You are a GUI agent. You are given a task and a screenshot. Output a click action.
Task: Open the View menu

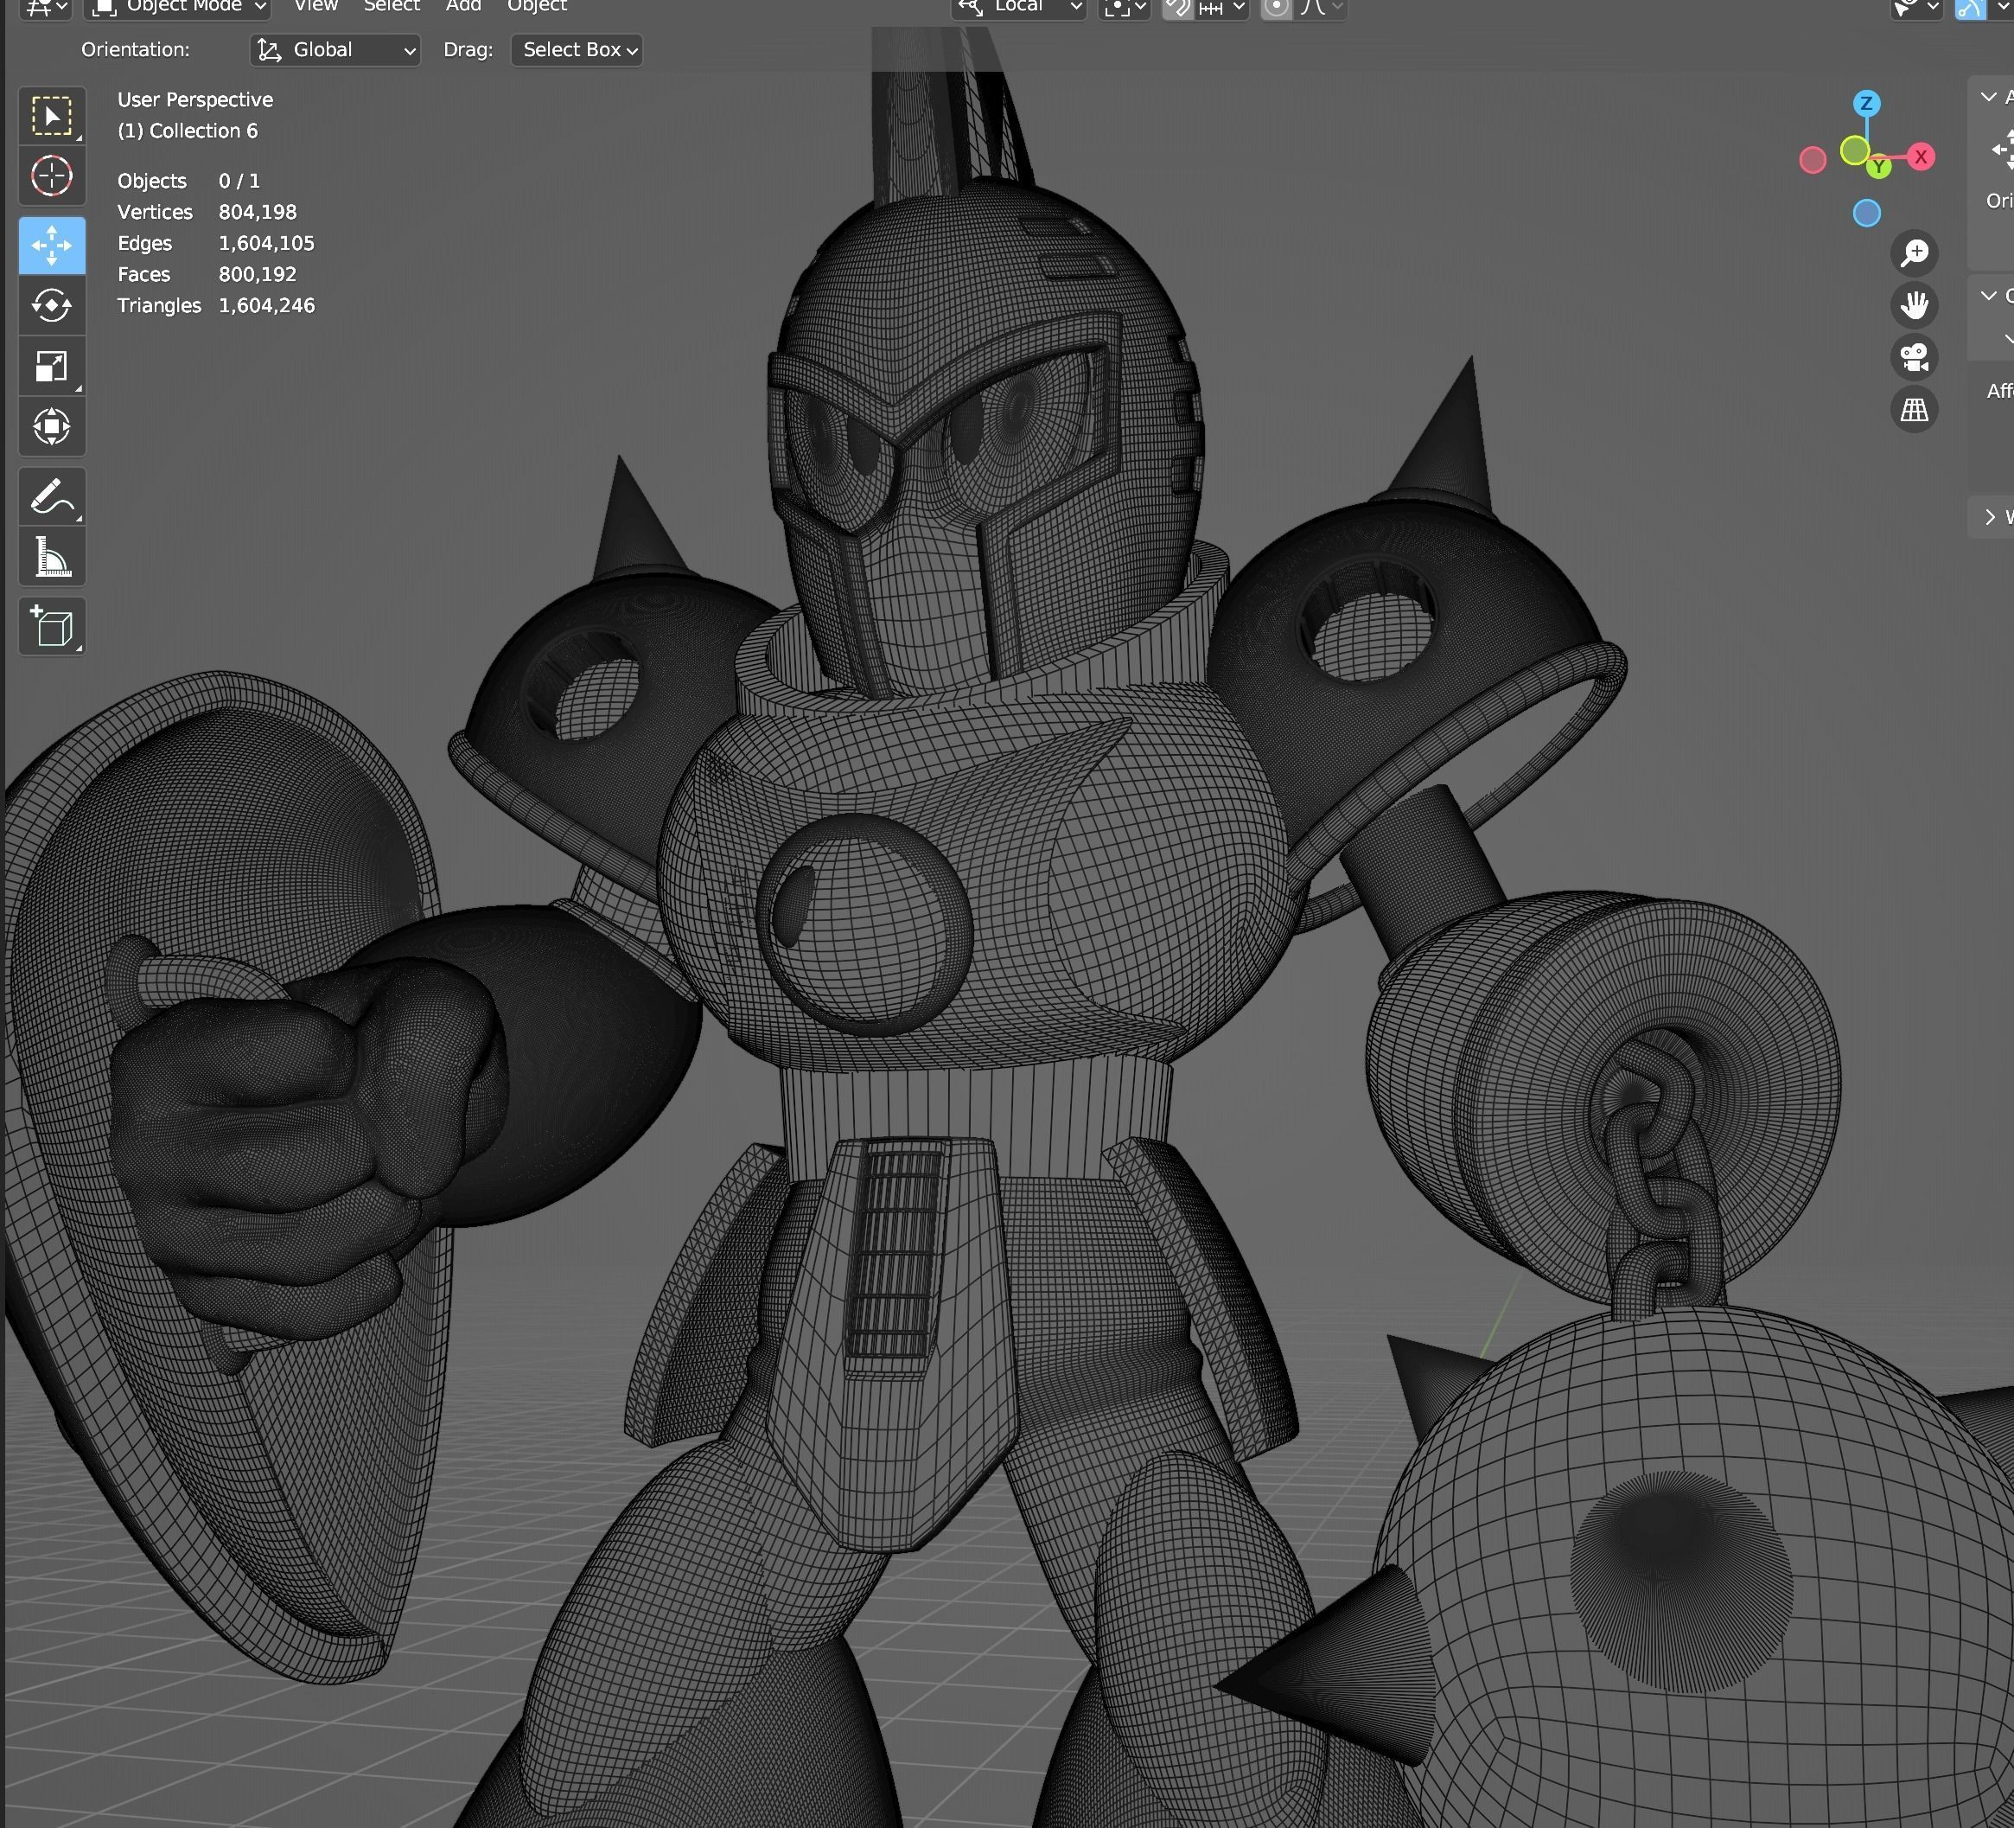315,7
